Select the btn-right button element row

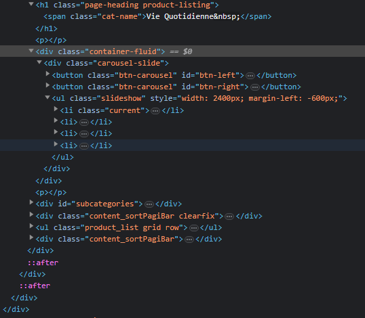pyautogui.click(x=182, y=87)
